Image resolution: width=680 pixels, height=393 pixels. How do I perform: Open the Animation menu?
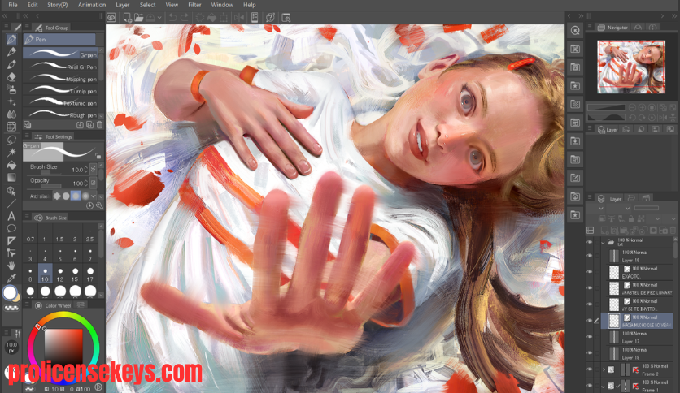click(x=92, y=5)
